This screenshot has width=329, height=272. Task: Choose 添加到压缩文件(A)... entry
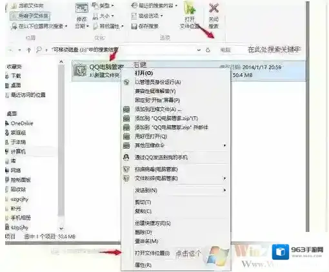(x=158, y=109)
